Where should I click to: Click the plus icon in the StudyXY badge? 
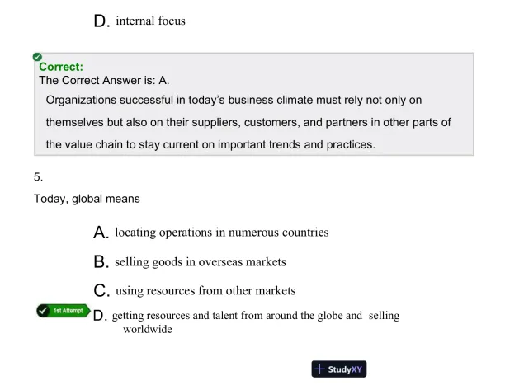320,369
